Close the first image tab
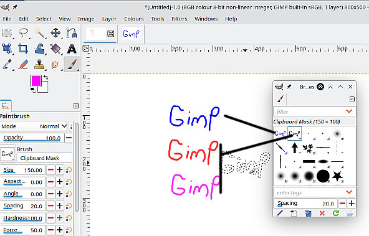369x236 pixels. click(x=110, y=34)
